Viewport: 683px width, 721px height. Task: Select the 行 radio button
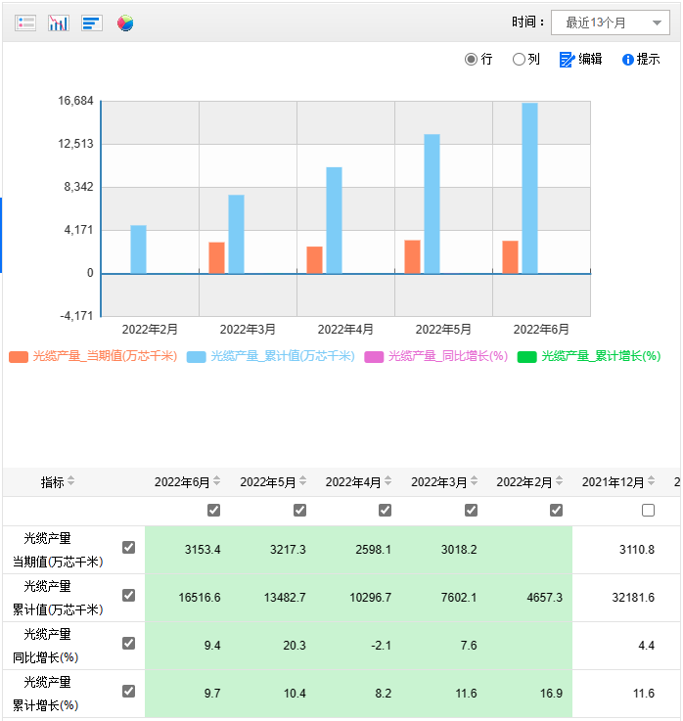point(472,60)
